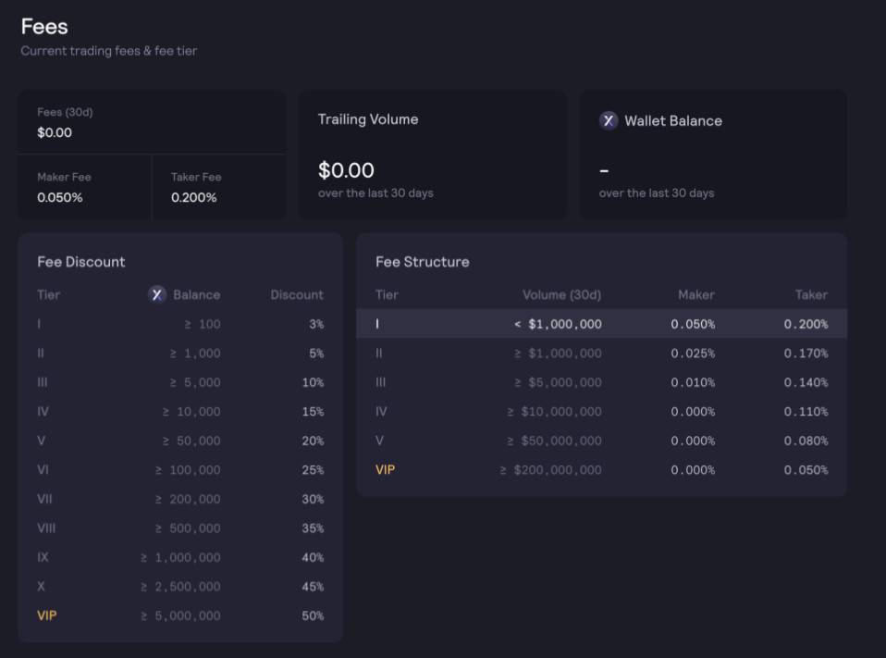Select the highlighted Tier I row in Fee Structure
Image resolution: width=886 pixels, height=658 pixels.
coord(601,324)
